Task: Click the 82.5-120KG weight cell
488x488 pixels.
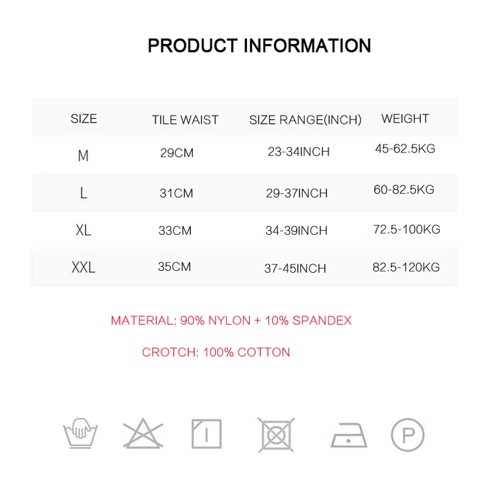Action: click(406, 267)
